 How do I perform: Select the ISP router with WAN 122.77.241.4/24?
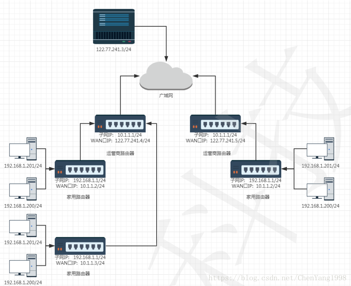[120, 124]
